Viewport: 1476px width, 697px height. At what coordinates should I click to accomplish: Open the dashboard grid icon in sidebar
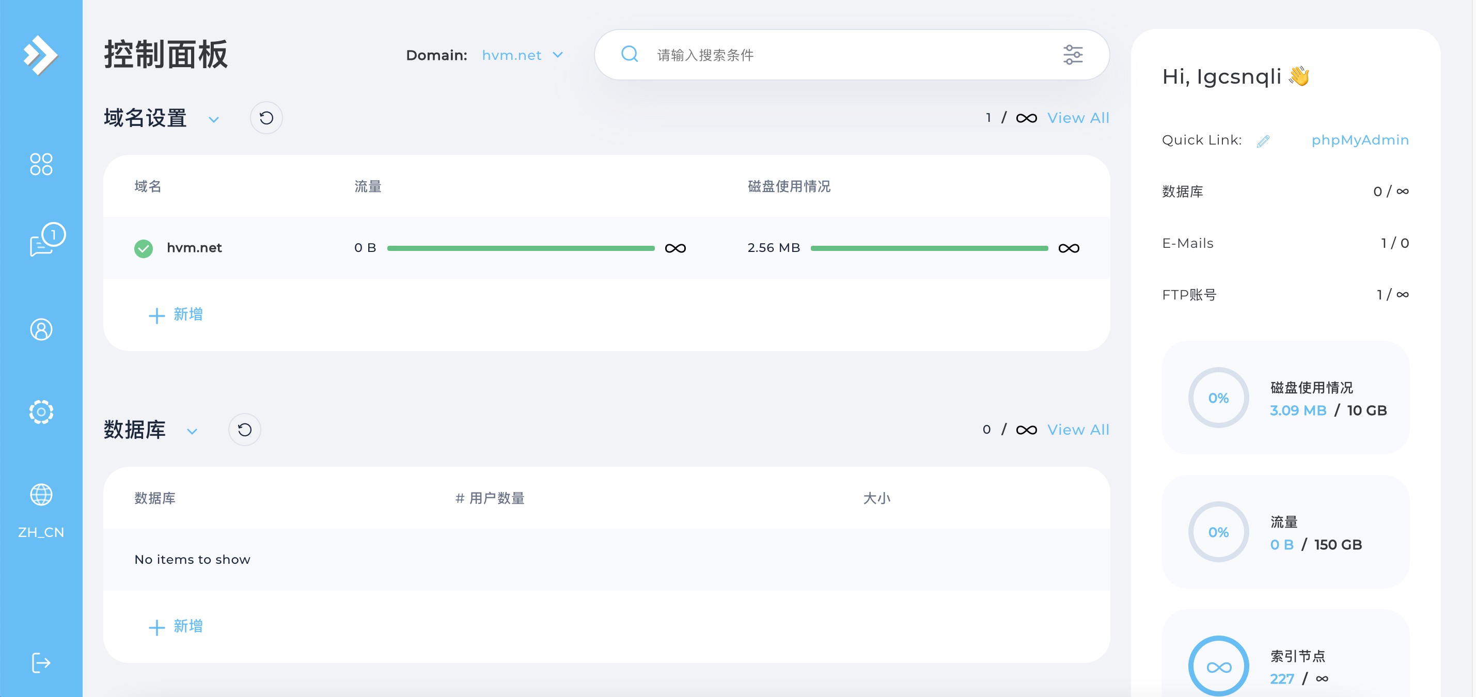[41, 164]
